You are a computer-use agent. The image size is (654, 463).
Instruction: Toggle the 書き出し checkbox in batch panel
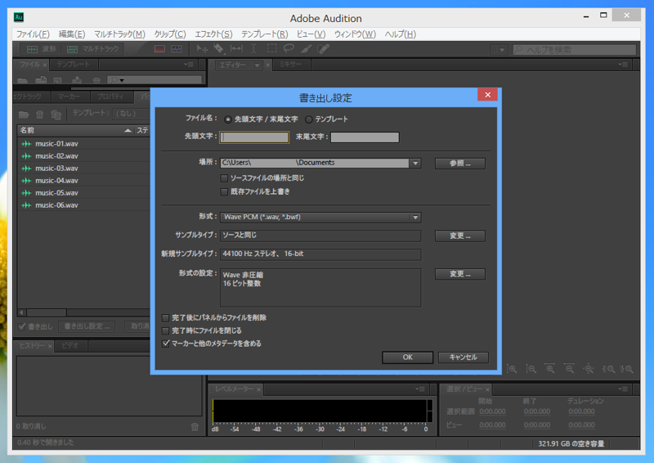pos(22,326)
